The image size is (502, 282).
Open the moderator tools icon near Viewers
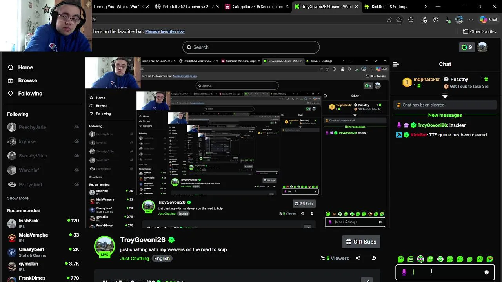click(374, 258)
